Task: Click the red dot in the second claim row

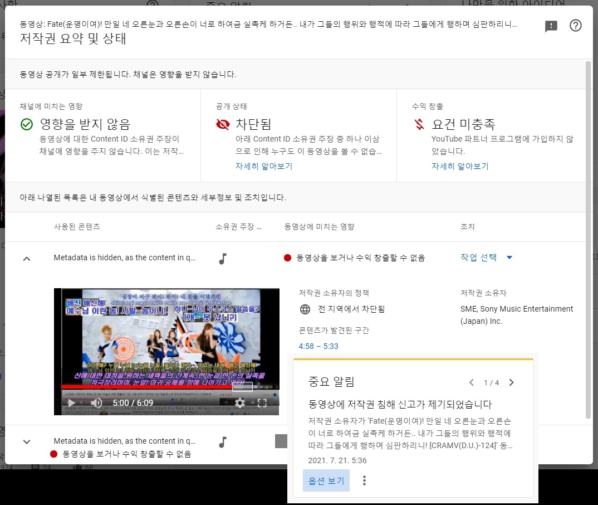Action: (x=54, y=454)
